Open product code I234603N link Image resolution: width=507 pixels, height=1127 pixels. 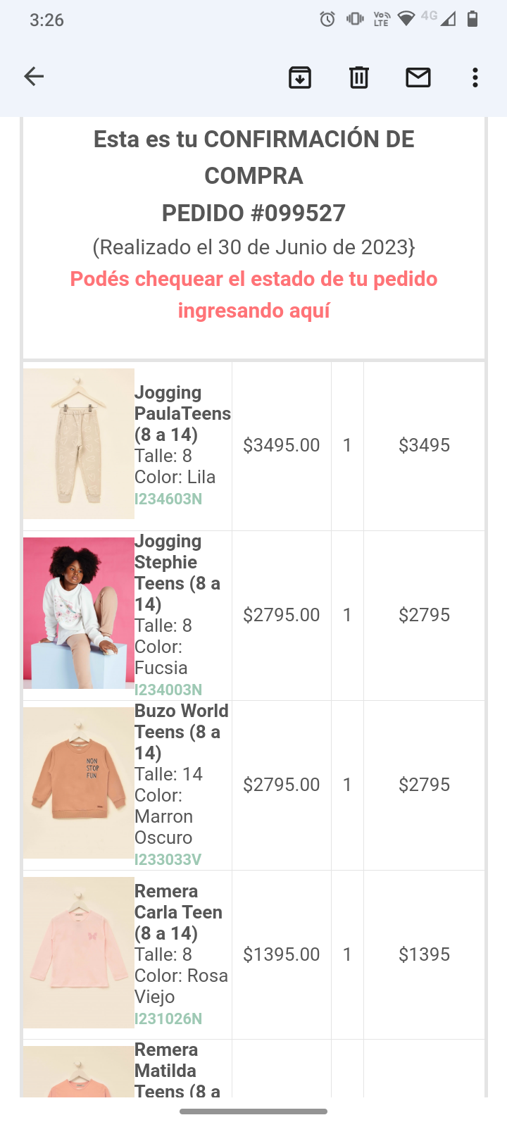click(x=168, y=499)
